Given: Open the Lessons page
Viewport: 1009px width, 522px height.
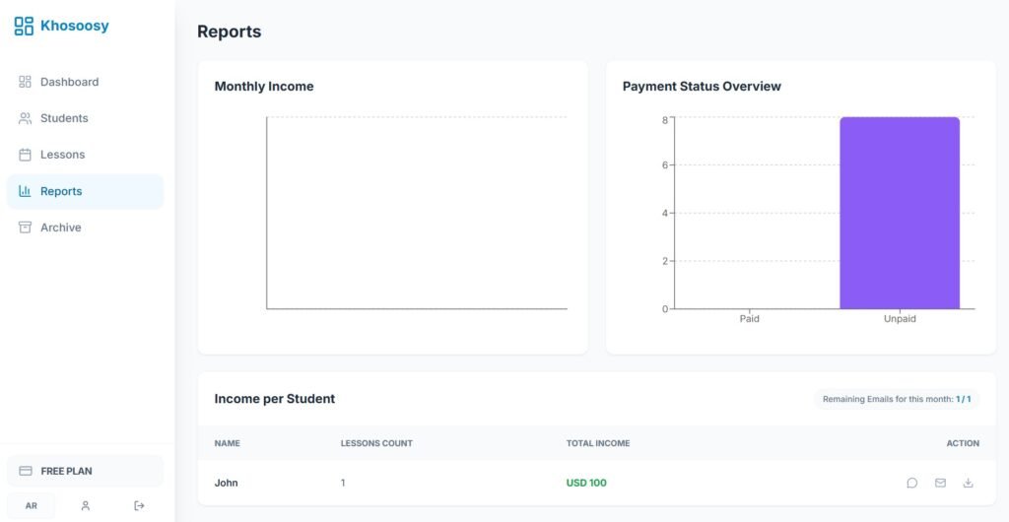Looking at the screenshot, I should pyautogui.click(x=62, y=155).
